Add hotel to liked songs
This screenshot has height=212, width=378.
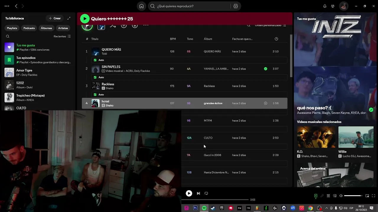(265, 103)
